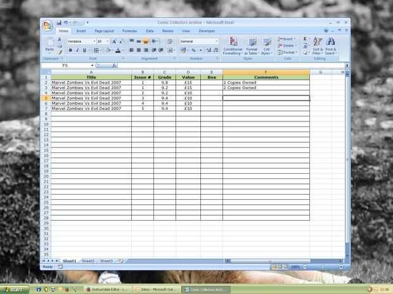Click the Merge & Center icon

[170, 50]
